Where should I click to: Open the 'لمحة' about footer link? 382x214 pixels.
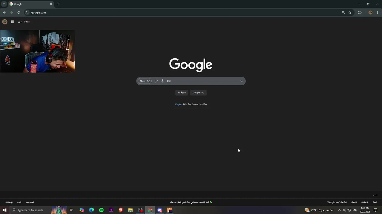click(375, 202)
